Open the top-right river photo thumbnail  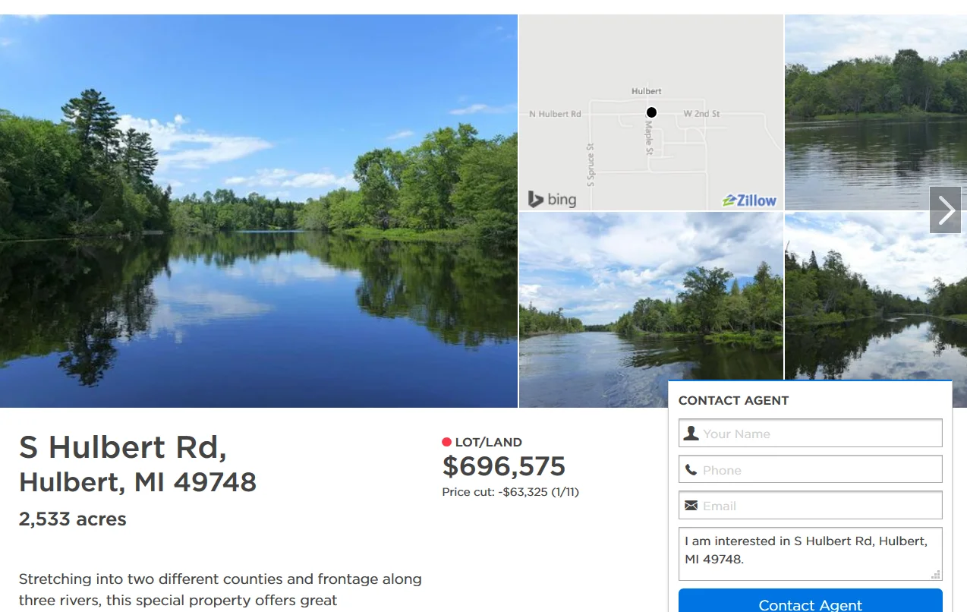[x=876, y=112]
